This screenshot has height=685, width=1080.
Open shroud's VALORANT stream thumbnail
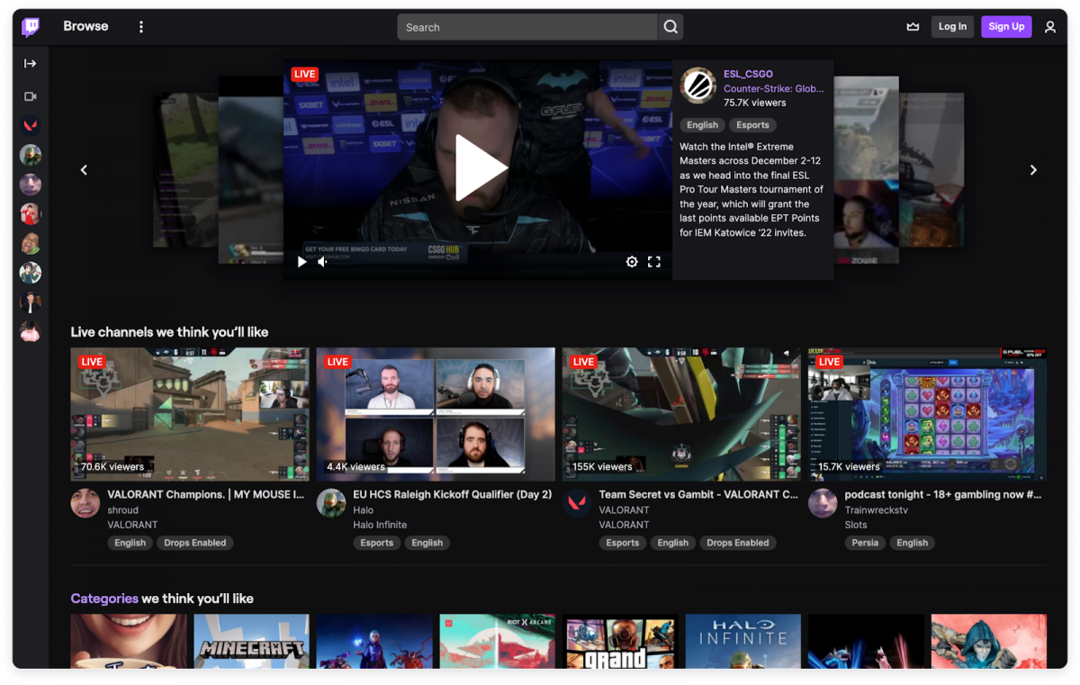point(190,414)
